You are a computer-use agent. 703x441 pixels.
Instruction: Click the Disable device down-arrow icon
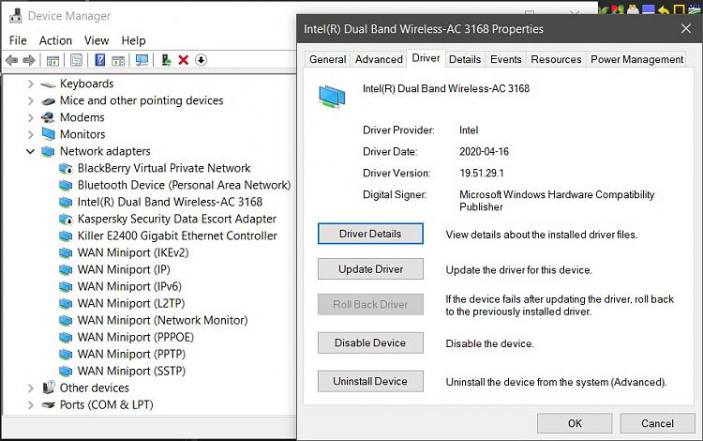click(x=201, y=60)
